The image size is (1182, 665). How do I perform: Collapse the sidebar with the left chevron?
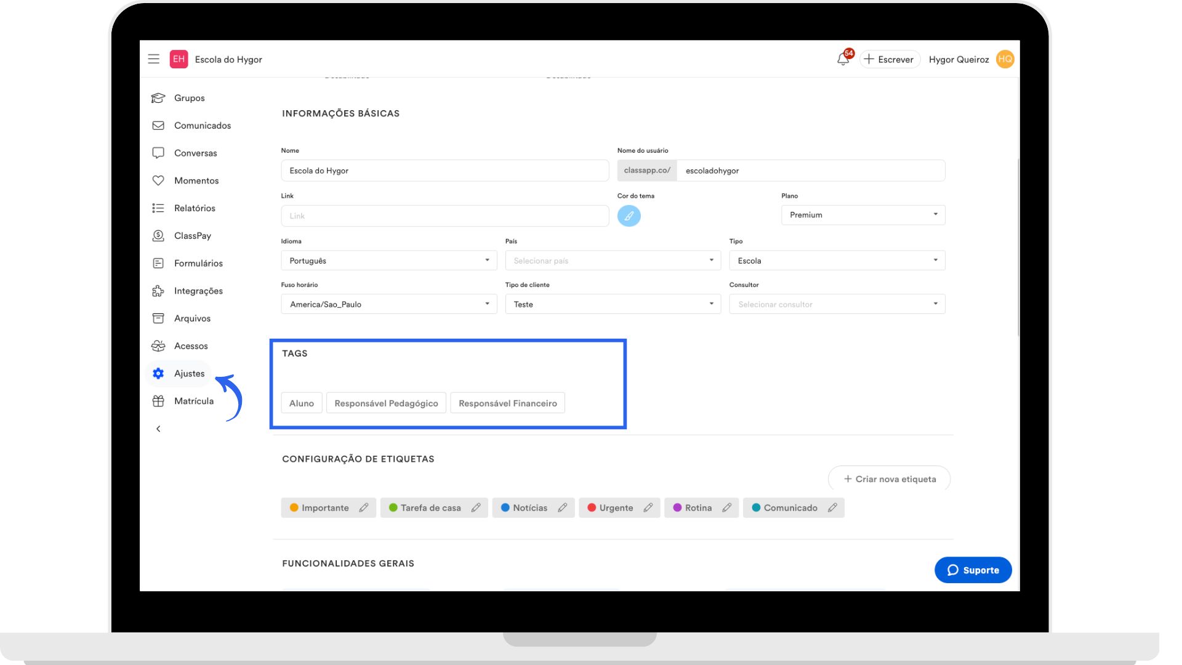coord(158,429)
